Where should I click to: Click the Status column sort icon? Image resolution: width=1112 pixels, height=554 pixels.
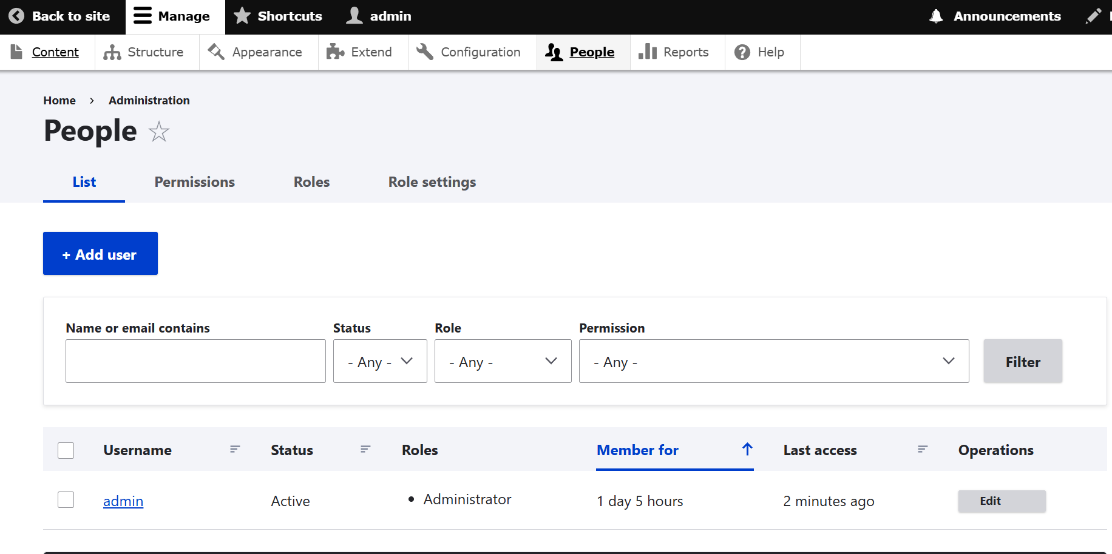[365, 450]
